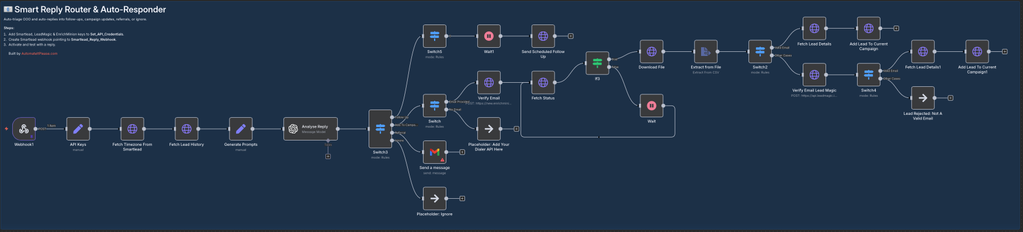The height and width of the screenshot is (232, 1023).
Task: Select the Switch node labeled mode: Rules
Action: [434, 106]
